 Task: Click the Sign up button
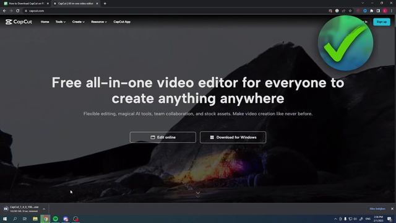coord(382,22)
